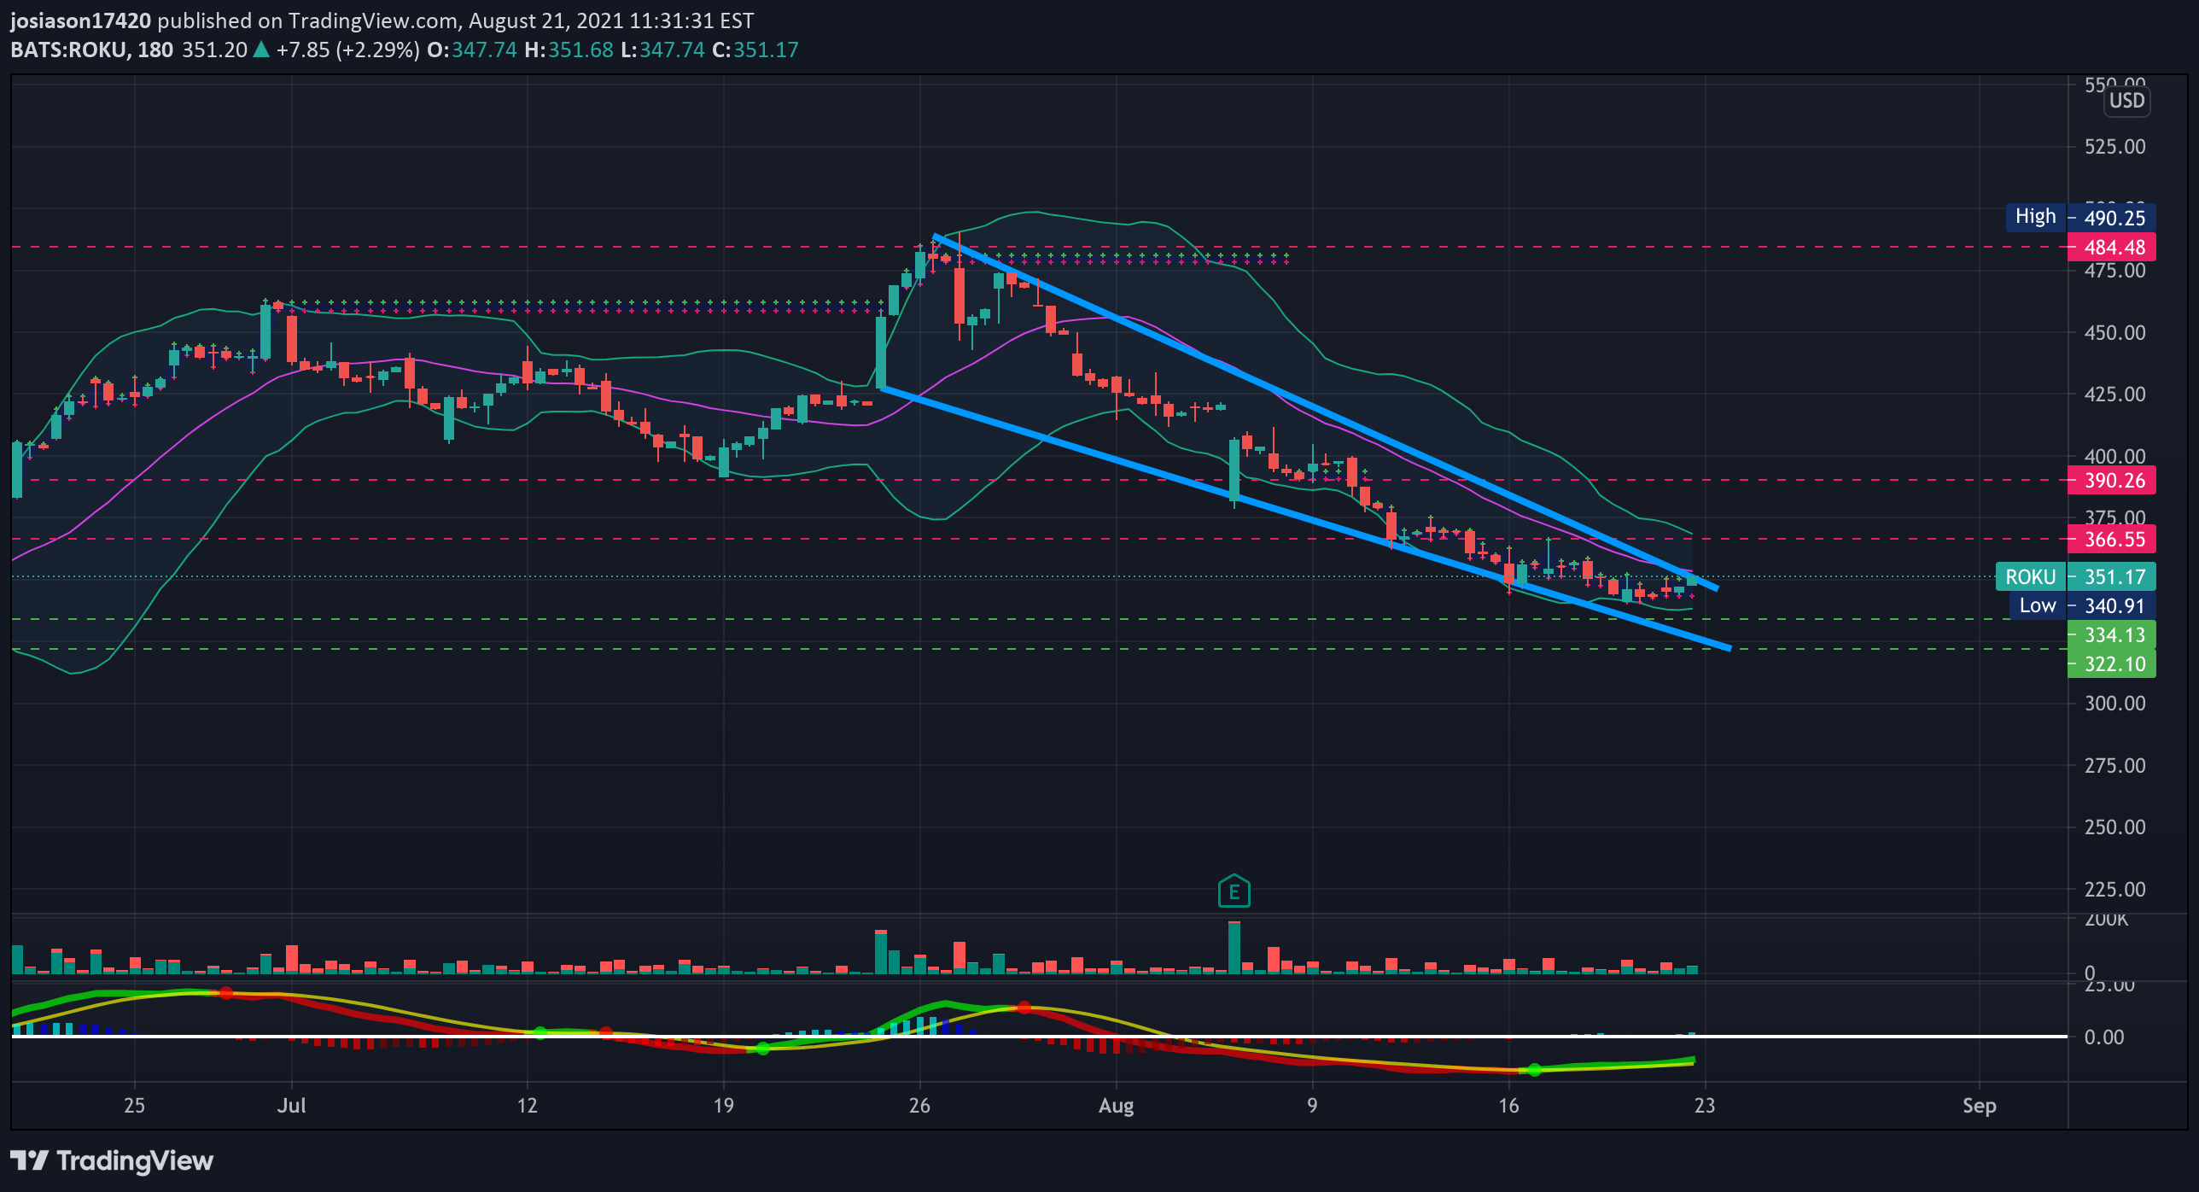Click the published on TradingView.com text
The width and height of the screenshot is (2199, 1192).
point(309,20)
